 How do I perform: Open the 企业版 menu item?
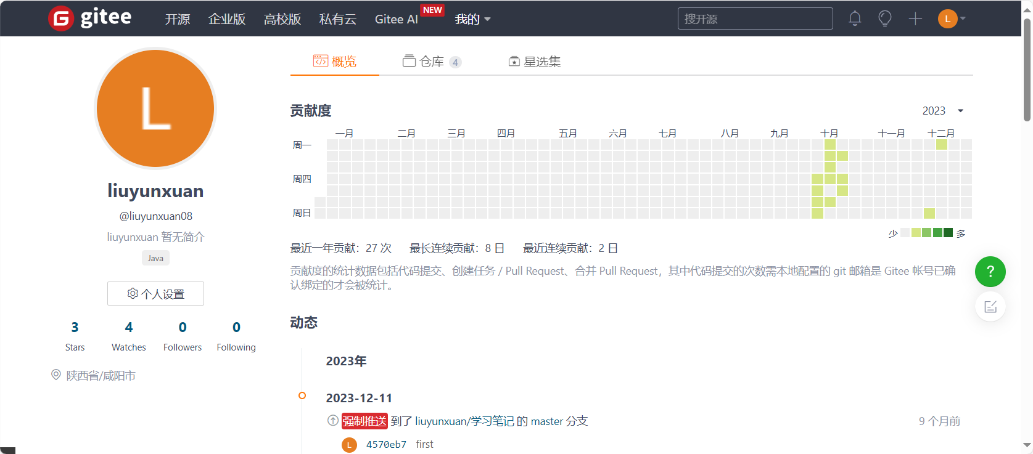click(x=227, y=19)
